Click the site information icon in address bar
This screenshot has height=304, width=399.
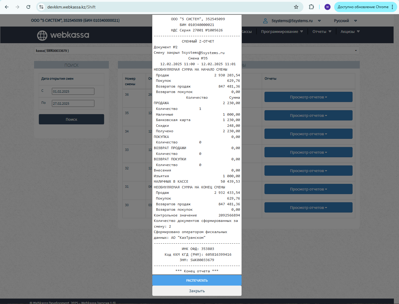pyautogui.click(x=42, y=7)
